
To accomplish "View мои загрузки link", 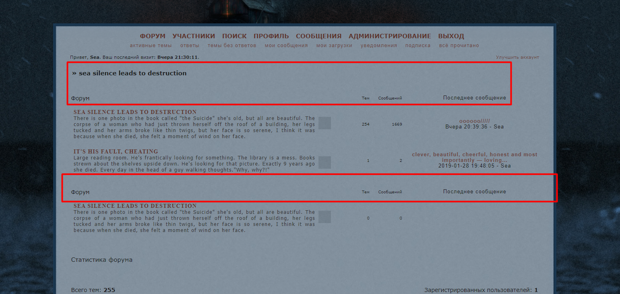I will coord(334,46).
